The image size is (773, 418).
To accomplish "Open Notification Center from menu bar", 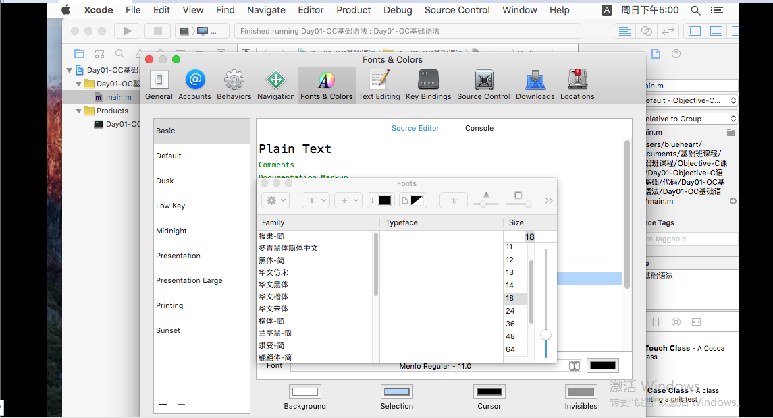I will (717, 10).
